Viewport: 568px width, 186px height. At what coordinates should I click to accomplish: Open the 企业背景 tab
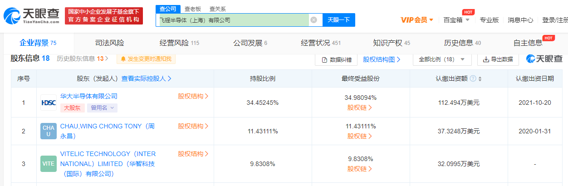click(38, 43)
